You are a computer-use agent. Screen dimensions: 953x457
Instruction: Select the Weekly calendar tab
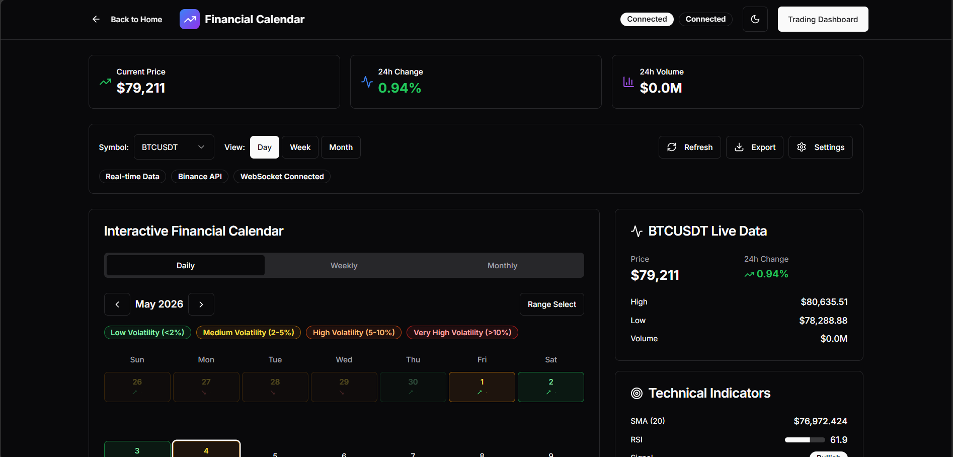(x=344, y=265)
